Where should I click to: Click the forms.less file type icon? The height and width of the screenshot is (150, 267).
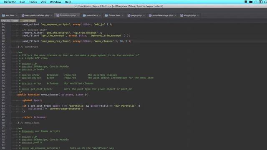coord(106,15)
